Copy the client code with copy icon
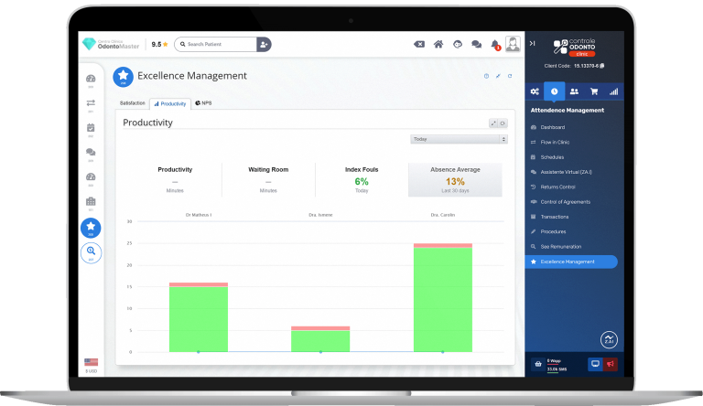Image resolution: width=703 pixels, height=406 pixels. coord(602,66)
